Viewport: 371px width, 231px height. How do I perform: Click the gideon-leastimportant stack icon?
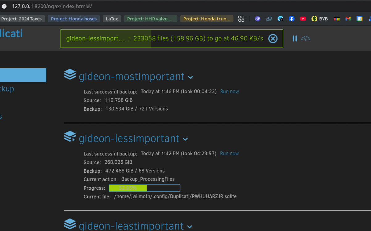pyautogui.click(x=70, y=225)
